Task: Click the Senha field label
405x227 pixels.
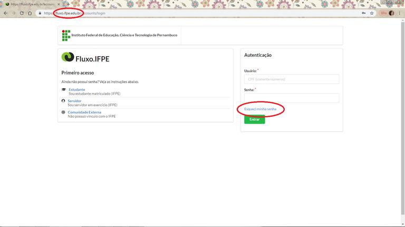Action: coord(249,90)
